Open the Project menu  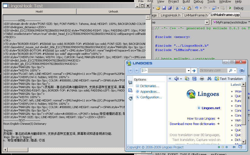pyautogui.click(x=173, y=2)
